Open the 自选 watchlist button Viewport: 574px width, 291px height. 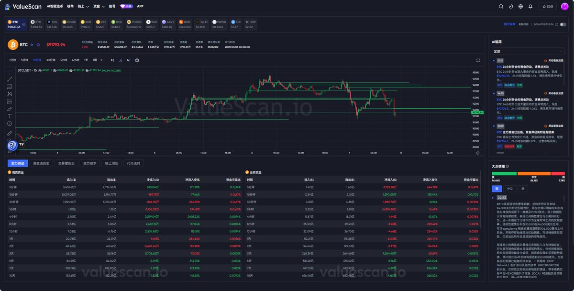click(x=547, y=6)
